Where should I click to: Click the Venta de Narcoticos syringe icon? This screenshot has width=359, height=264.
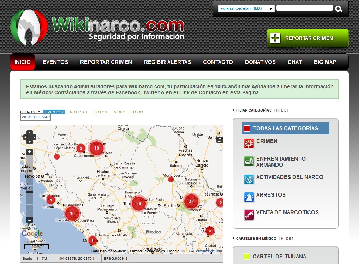(249, 215)
